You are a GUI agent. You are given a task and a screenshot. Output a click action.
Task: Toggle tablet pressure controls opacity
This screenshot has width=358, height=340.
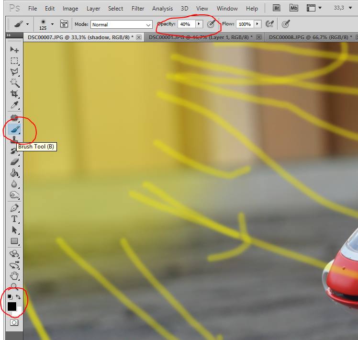pyautogui.click(x=211, y=24)
